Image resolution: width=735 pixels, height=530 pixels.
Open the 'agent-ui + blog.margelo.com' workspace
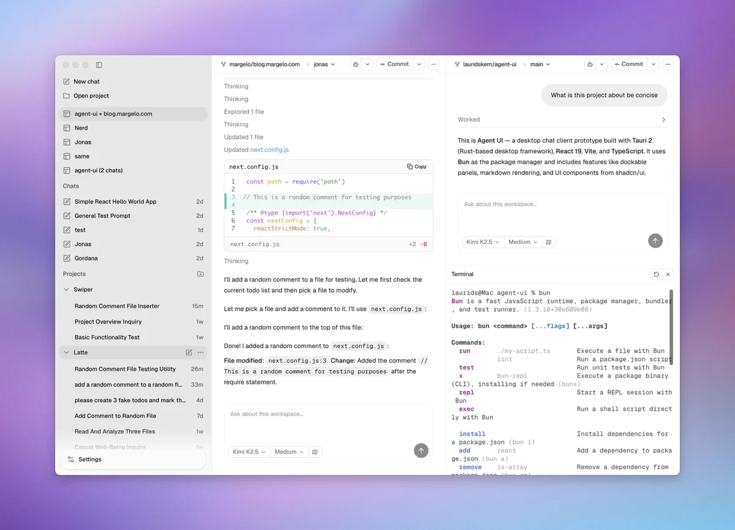pyautogui.click(x=133, y=114)
